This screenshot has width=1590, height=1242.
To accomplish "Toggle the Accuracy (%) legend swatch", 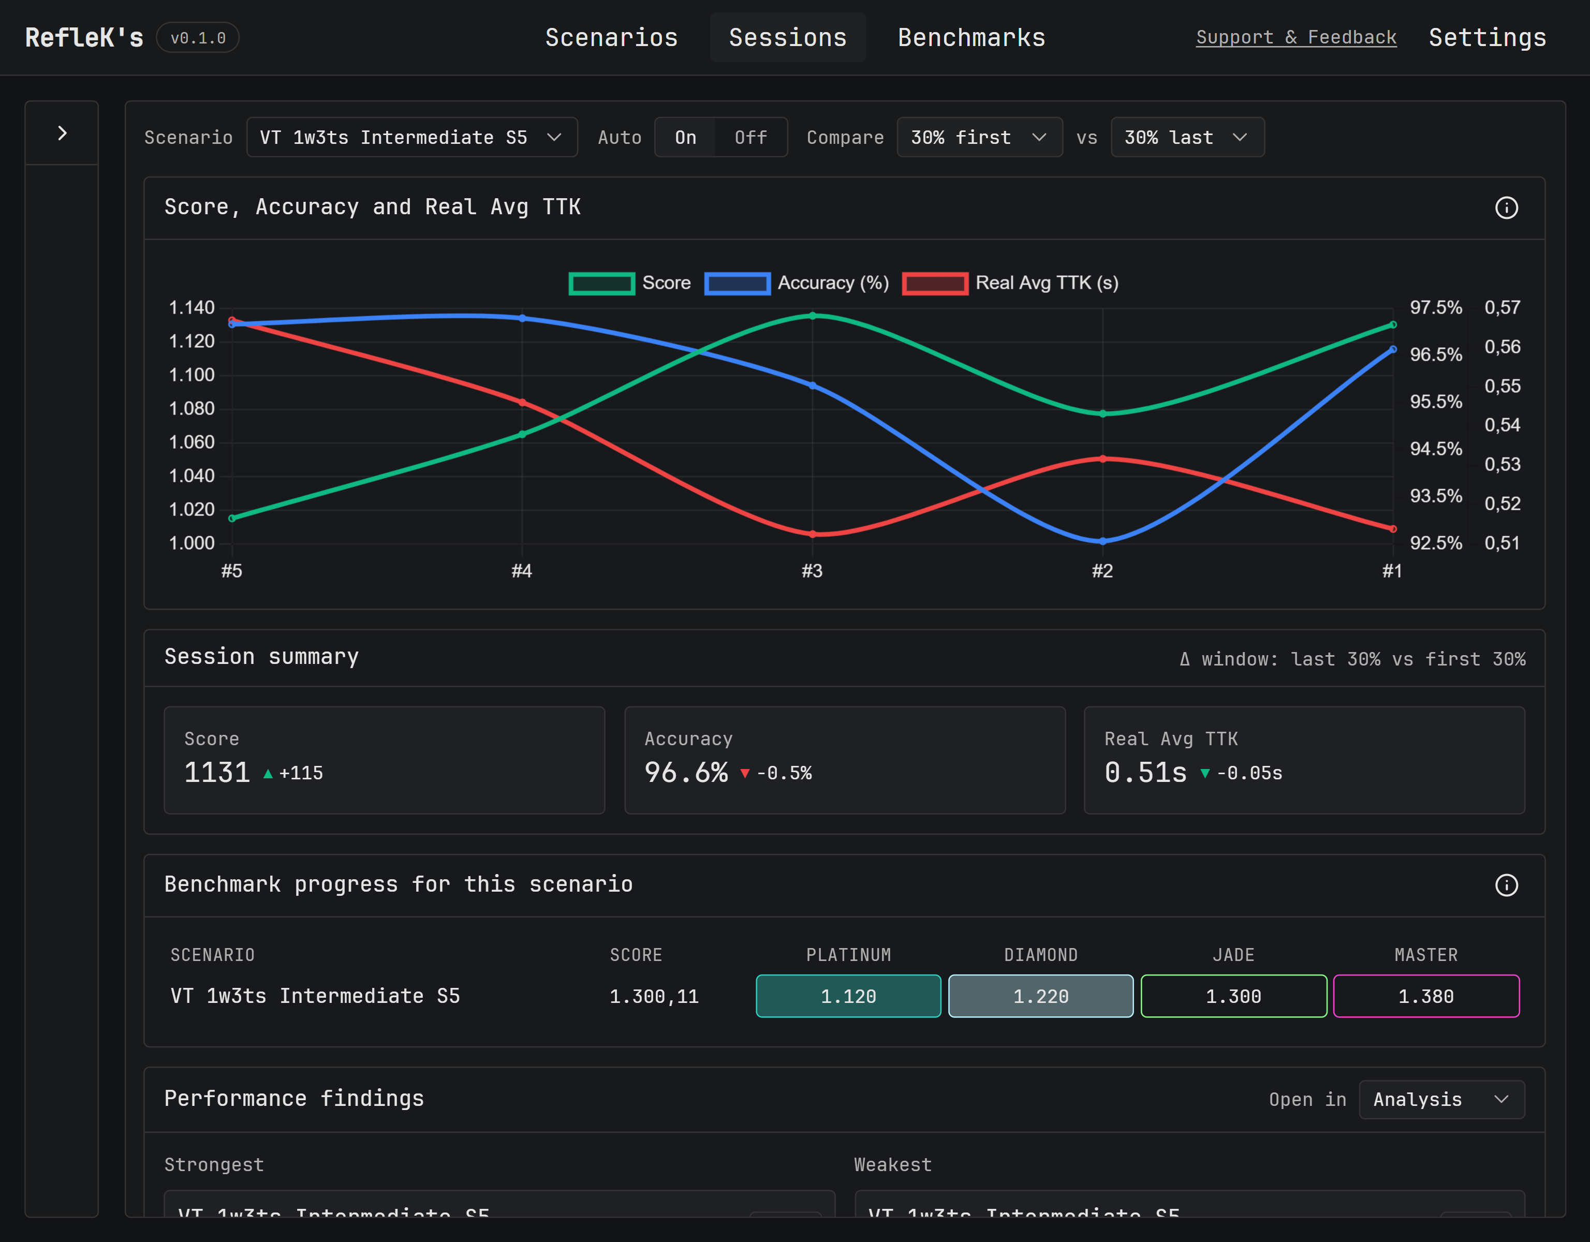I will (x=737, y=283).
